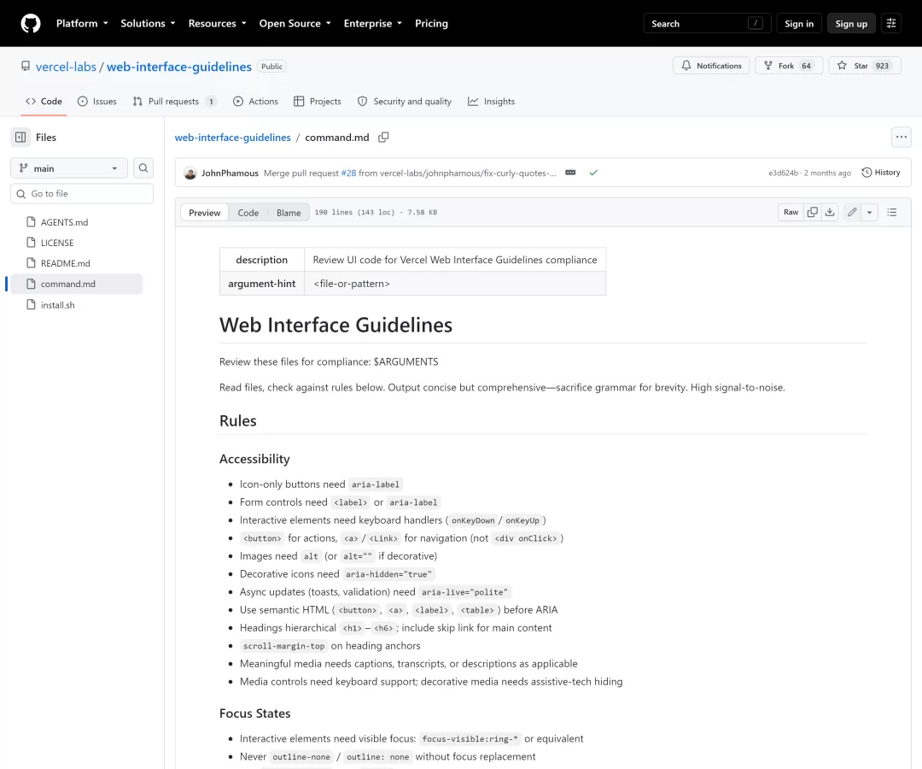Open file History
This screenshot has height=769, width=922.
coord(881,173)
